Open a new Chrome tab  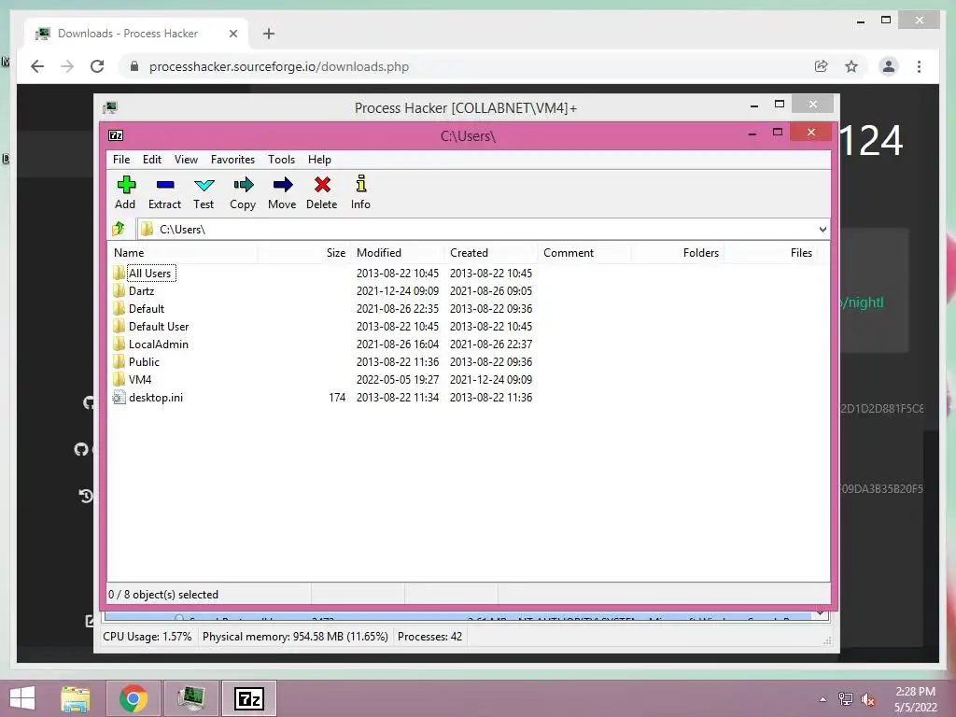(269, 34)
